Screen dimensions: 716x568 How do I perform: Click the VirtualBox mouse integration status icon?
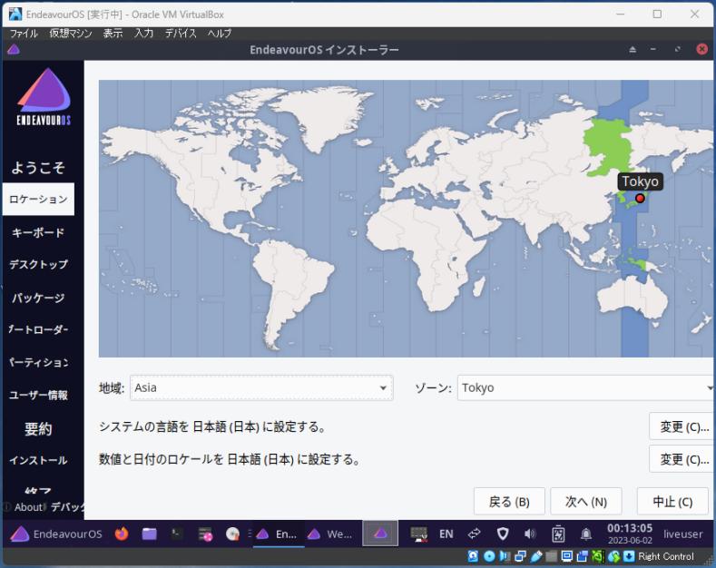(613, 556)
